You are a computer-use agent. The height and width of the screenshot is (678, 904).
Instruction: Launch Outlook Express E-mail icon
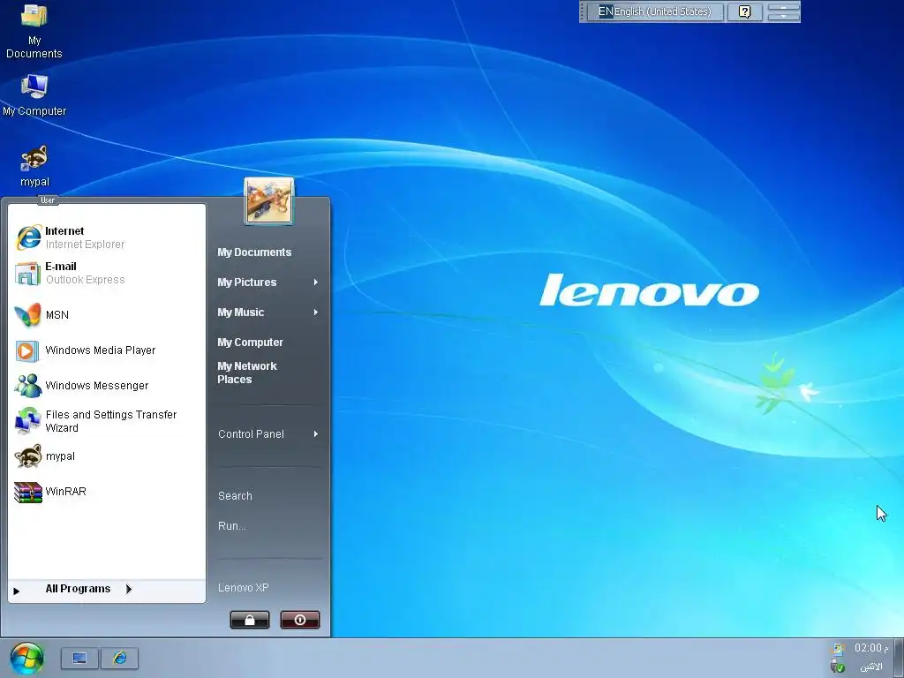click(x=27, y=274)
